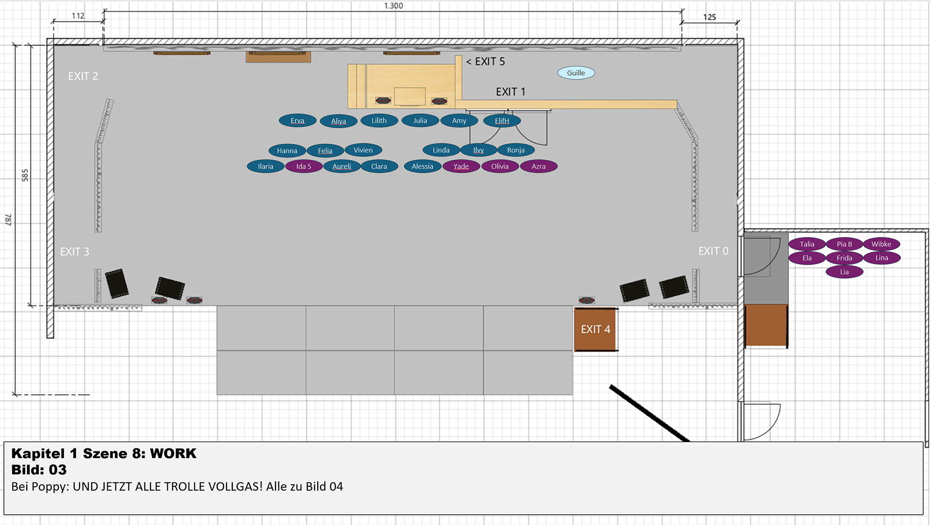Select the purple Ida S marker
Viewport: 931px width, 525px height.
coord(304,166)
